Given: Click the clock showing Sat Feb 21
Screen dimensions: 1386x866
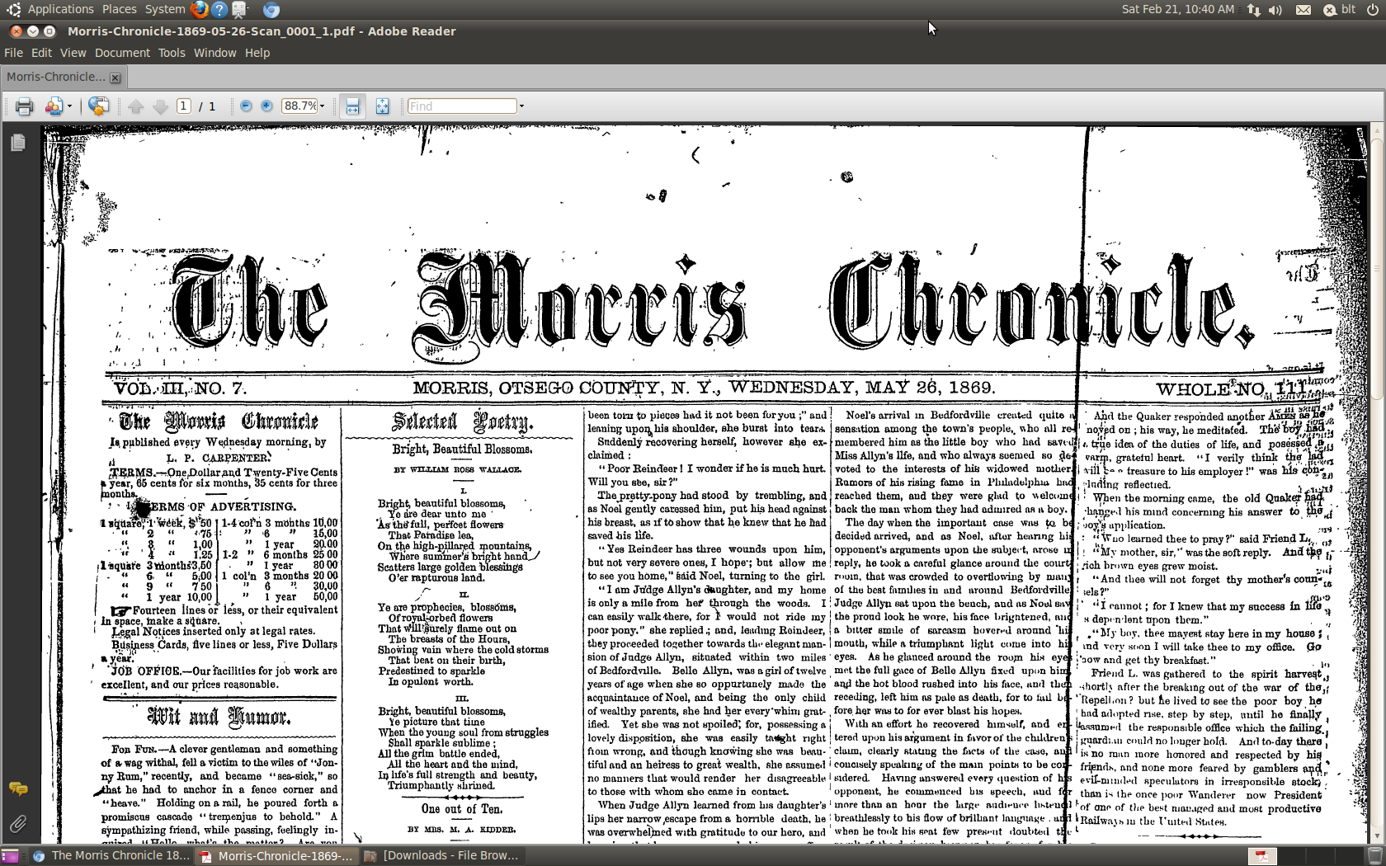Looking at the screenshot, I should click(x=1178, y=9).
